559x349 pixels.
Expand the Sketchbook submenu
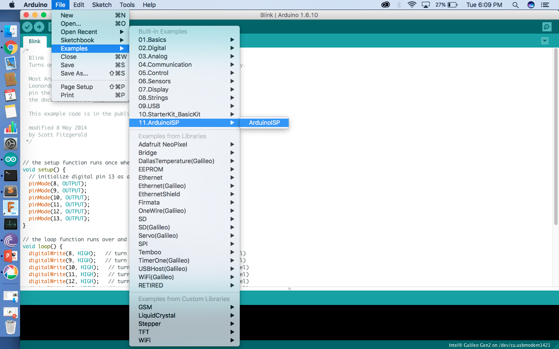click(x=90, y=40)
